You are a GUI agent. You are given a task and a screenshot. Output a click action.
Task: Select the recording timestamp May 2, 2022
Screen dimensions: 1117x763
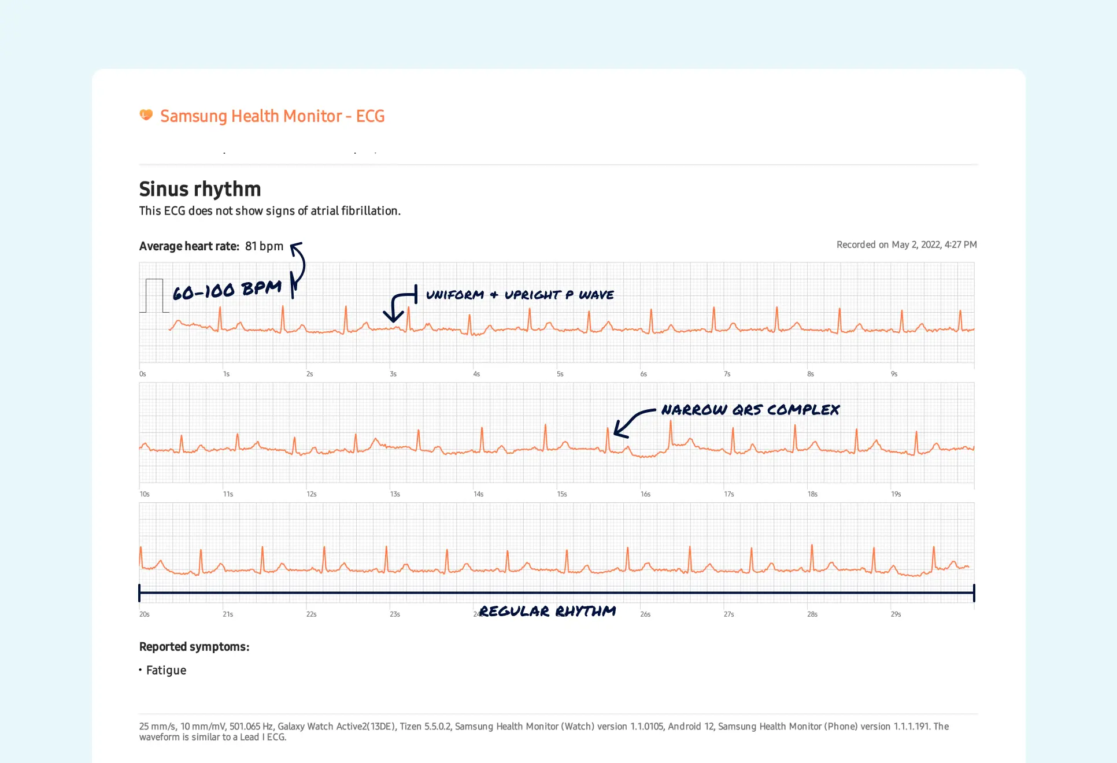click(x=906, y=245)
